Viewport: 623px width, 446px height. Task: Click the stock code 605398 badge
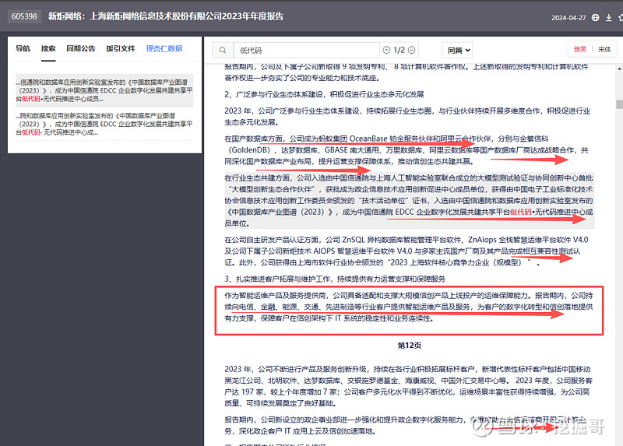click(24, 16)
